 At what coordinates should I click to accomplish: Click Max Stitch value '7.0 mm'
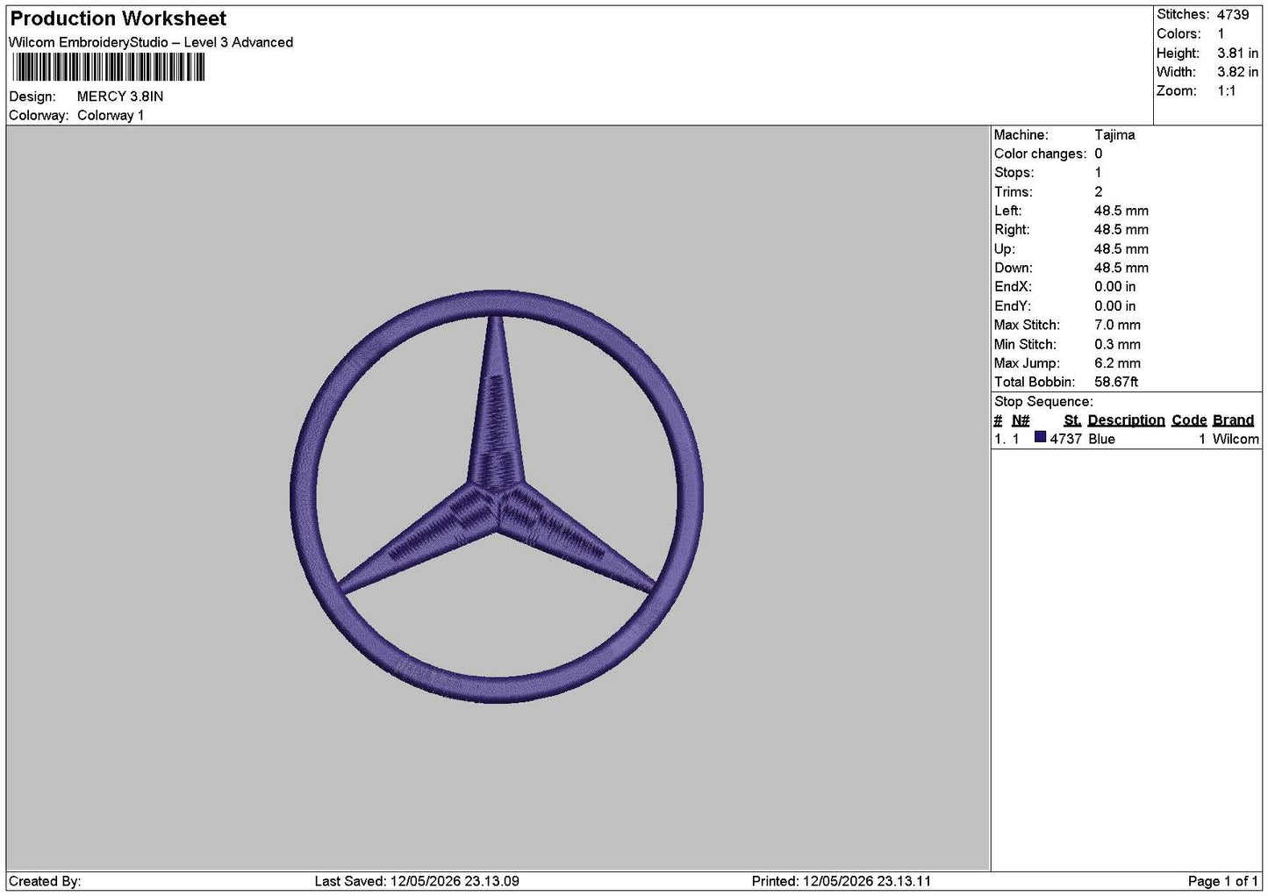pyautogui.click(x=1117, y=326)
